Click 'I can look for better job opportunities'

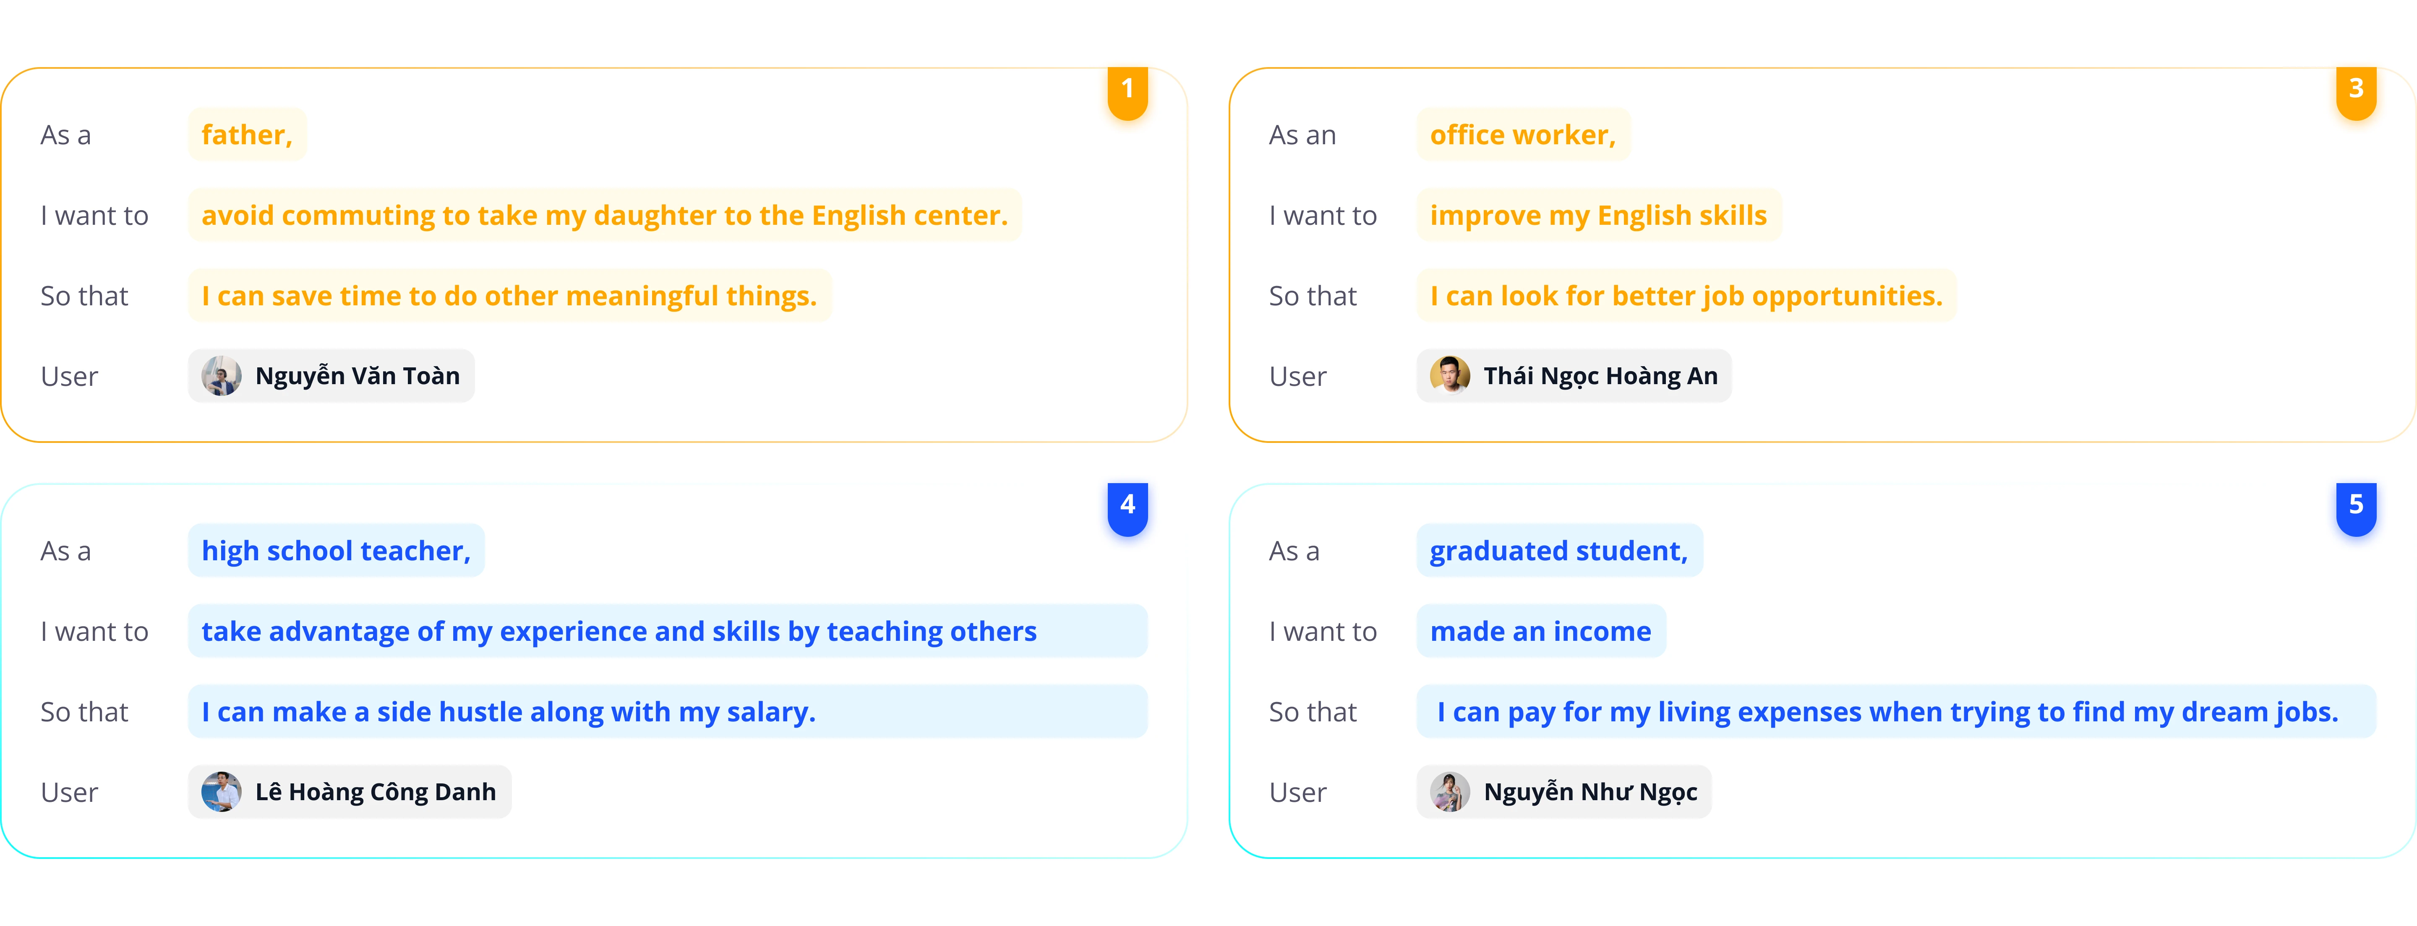coord(1686,297)
